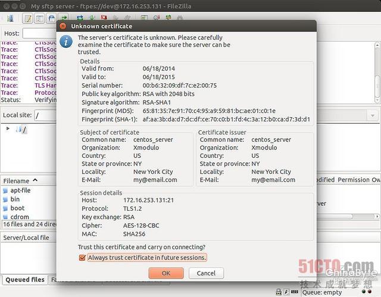Click OK to trust the certificate

pyautogui.click(x=166, y=273)
